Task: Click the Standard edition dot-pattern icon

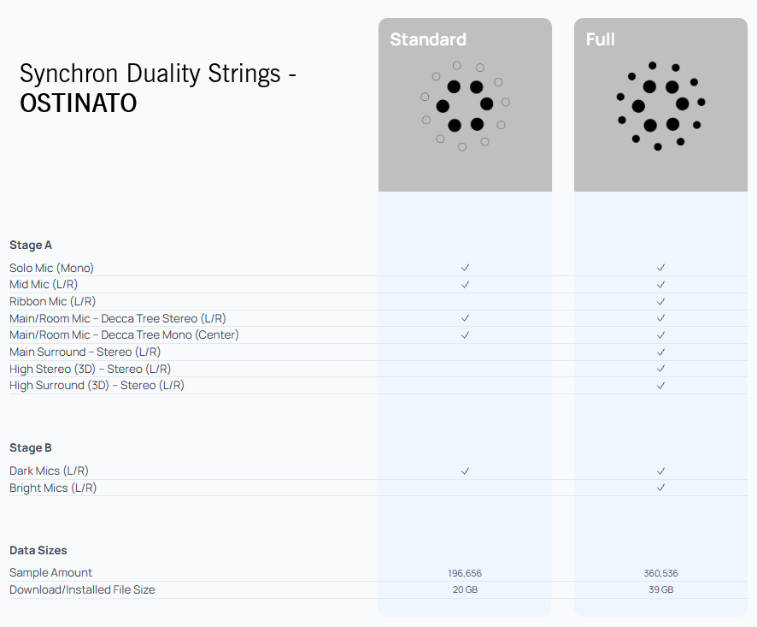Action: [x=465, y=106]
